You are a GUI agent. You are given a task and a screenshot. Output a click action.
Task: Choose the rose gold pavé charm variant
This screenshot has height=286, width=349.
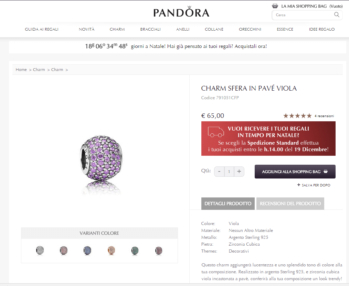pyautogui.click(x=111, y=250)
